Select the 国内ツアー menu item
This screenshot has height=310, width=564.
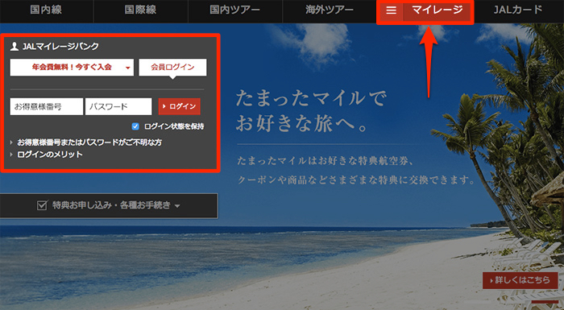235,10
